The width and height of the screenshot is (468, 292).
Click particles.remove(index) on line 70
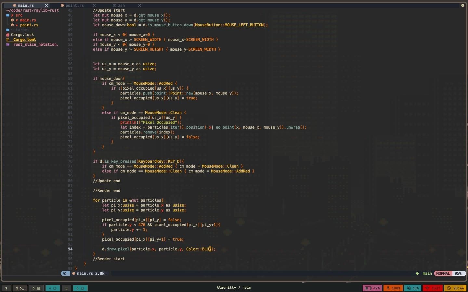tap(148, 132)
